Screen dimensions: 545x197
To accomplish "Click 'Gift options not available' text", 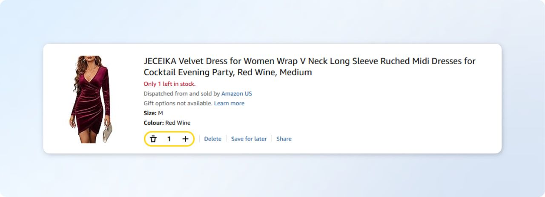I will [x=178, y=104].
